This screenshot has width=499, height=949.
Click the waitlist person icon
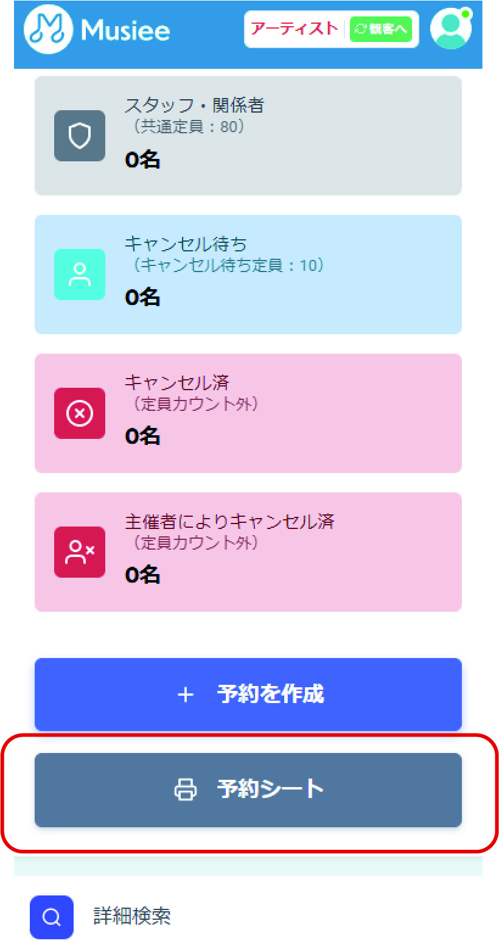pyautogui.click(x=80, y=275)
